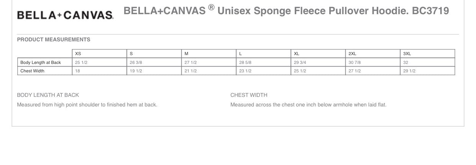
Task: Click the Chest Width row label
Action: [32, 71]
